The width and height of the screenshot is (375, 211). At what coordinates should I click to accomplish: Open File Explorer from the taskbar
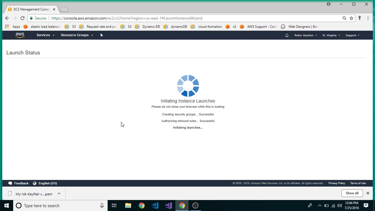click(x=128, y=206)
